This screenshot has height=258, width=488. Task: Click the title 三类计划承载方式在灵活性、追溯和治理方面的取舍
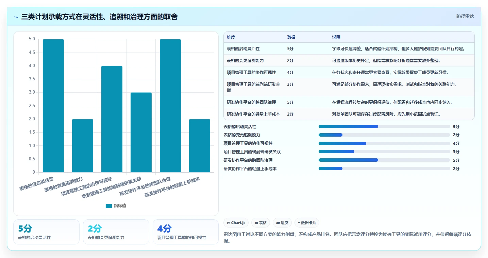[x=99, y=17]
